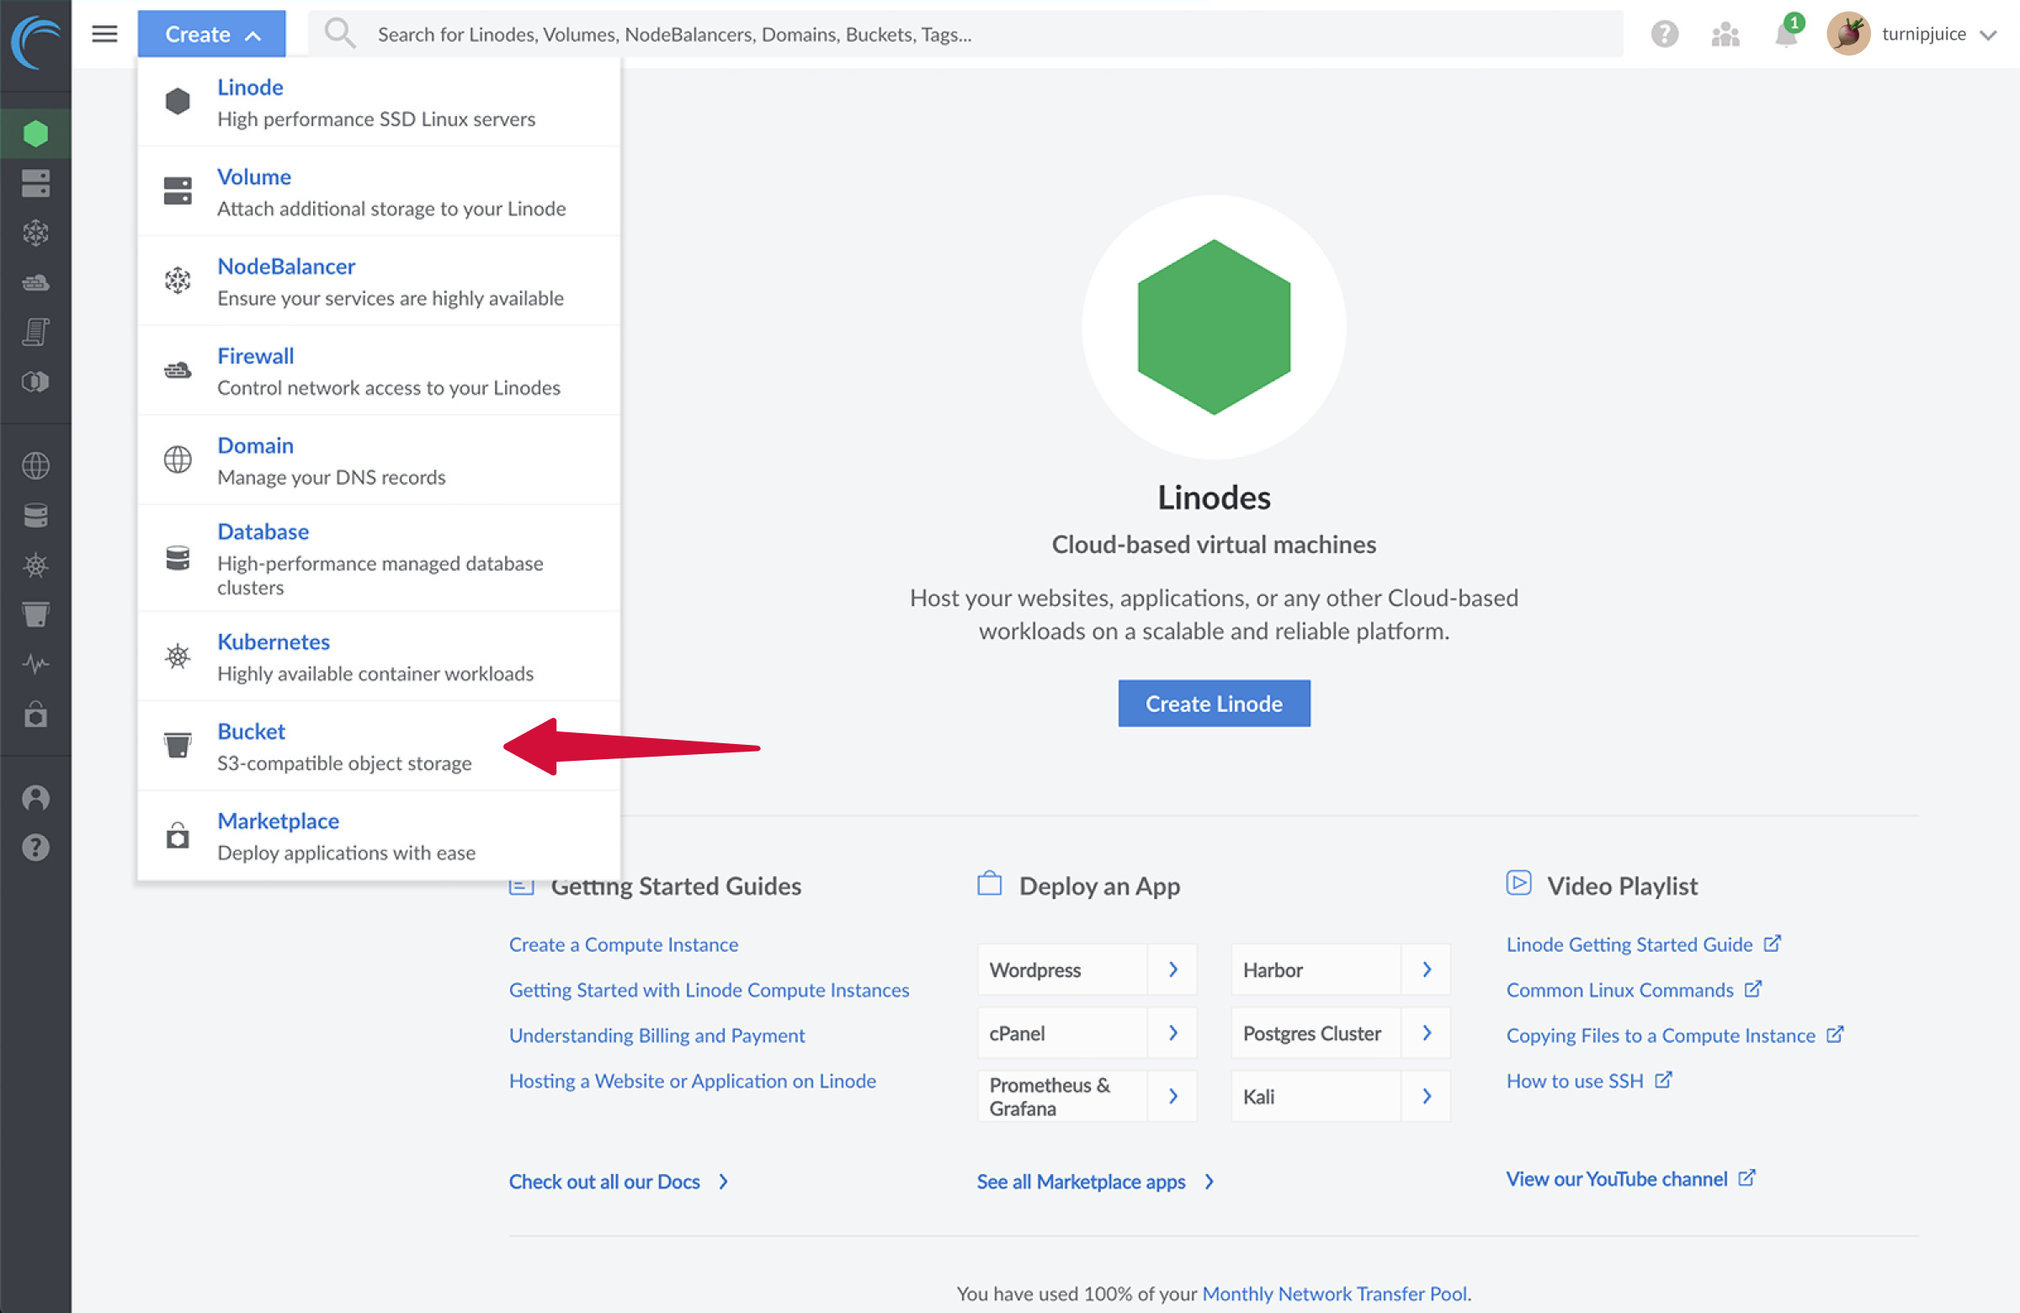Click the Marketplace deploy applications icon

[175, 833]
